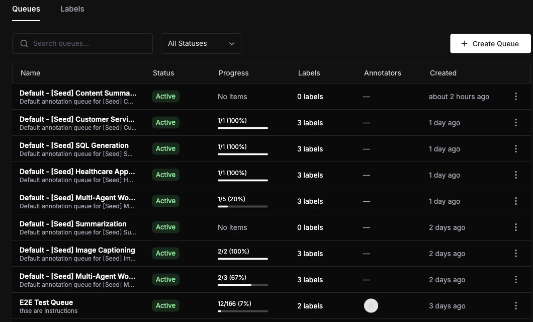Open the All Statuses dropdown
This screenshot has height=322, width=533.
[x=201, y=43]
